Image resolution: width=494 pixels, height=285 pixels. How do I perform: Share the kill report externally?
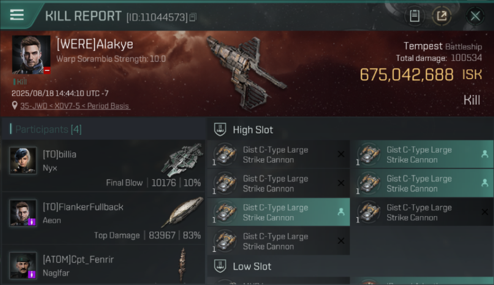tap(442, 16)
